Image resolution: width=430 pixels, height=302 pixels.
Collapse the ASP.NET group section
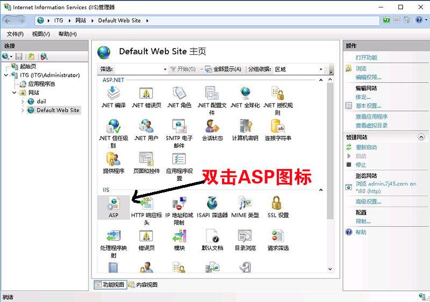[x=321, y=80]
